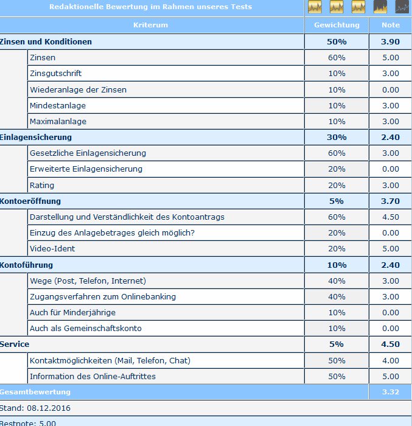
Task: Select 'Darstellung und Verständlichkeit des Kontoantrags' label
Action: coord(127,217)
